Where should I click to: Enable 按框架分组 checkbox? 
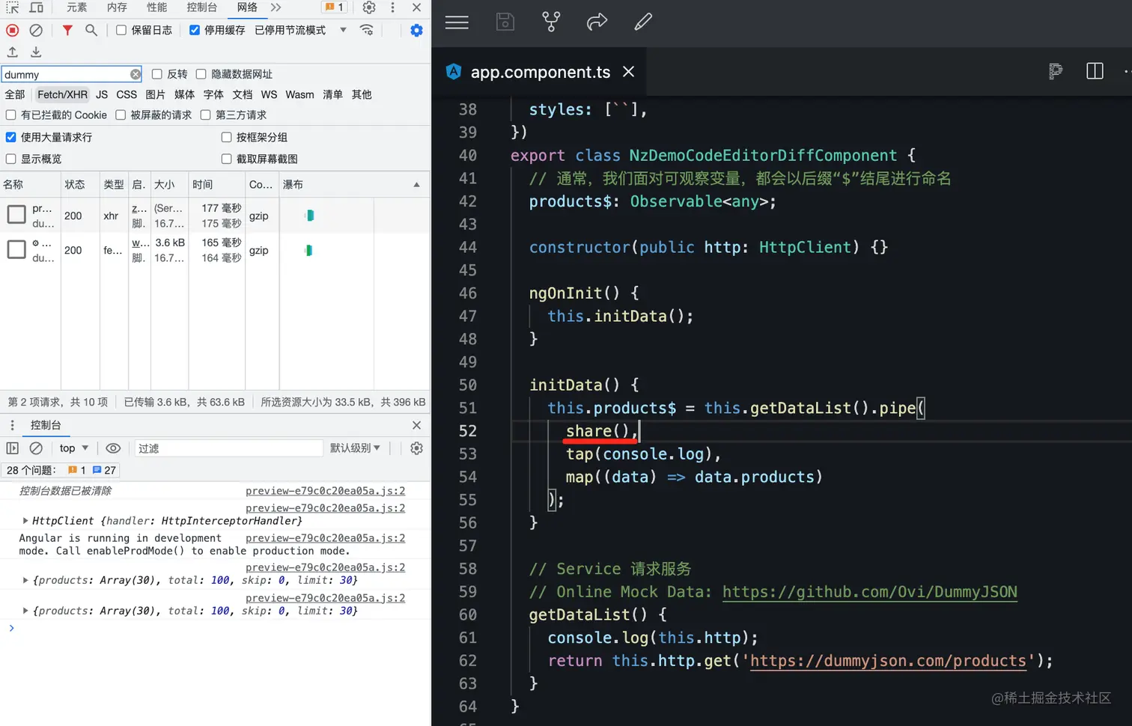click(227, 137)
